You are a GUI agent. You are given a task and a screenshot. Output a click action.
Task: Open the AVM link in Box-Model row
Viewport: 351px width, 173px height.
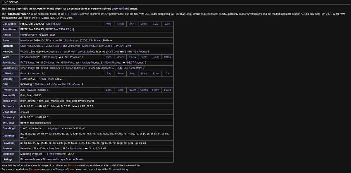coord(156,24)
